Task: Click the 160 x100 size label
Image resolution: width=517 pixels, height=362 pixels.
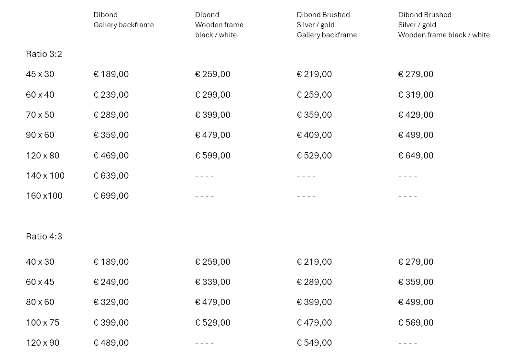Action: [x=44, y=196]
